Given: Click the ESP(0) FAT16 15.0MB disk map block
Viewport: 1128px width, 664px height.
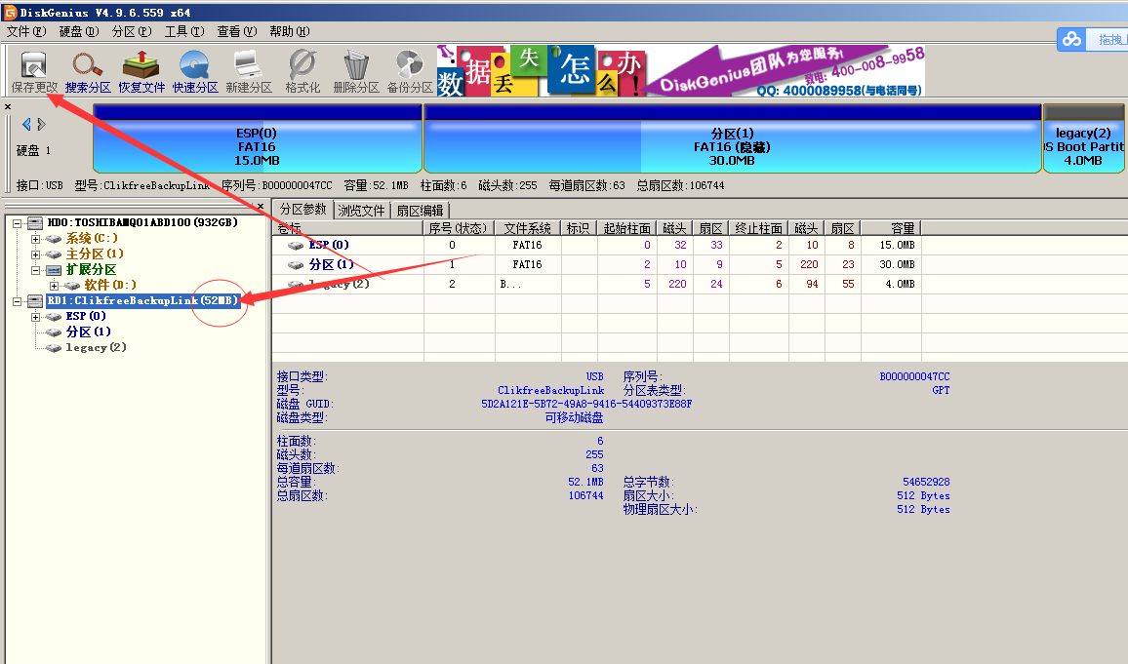Looking at the screenshot, I should click(258, 138).
